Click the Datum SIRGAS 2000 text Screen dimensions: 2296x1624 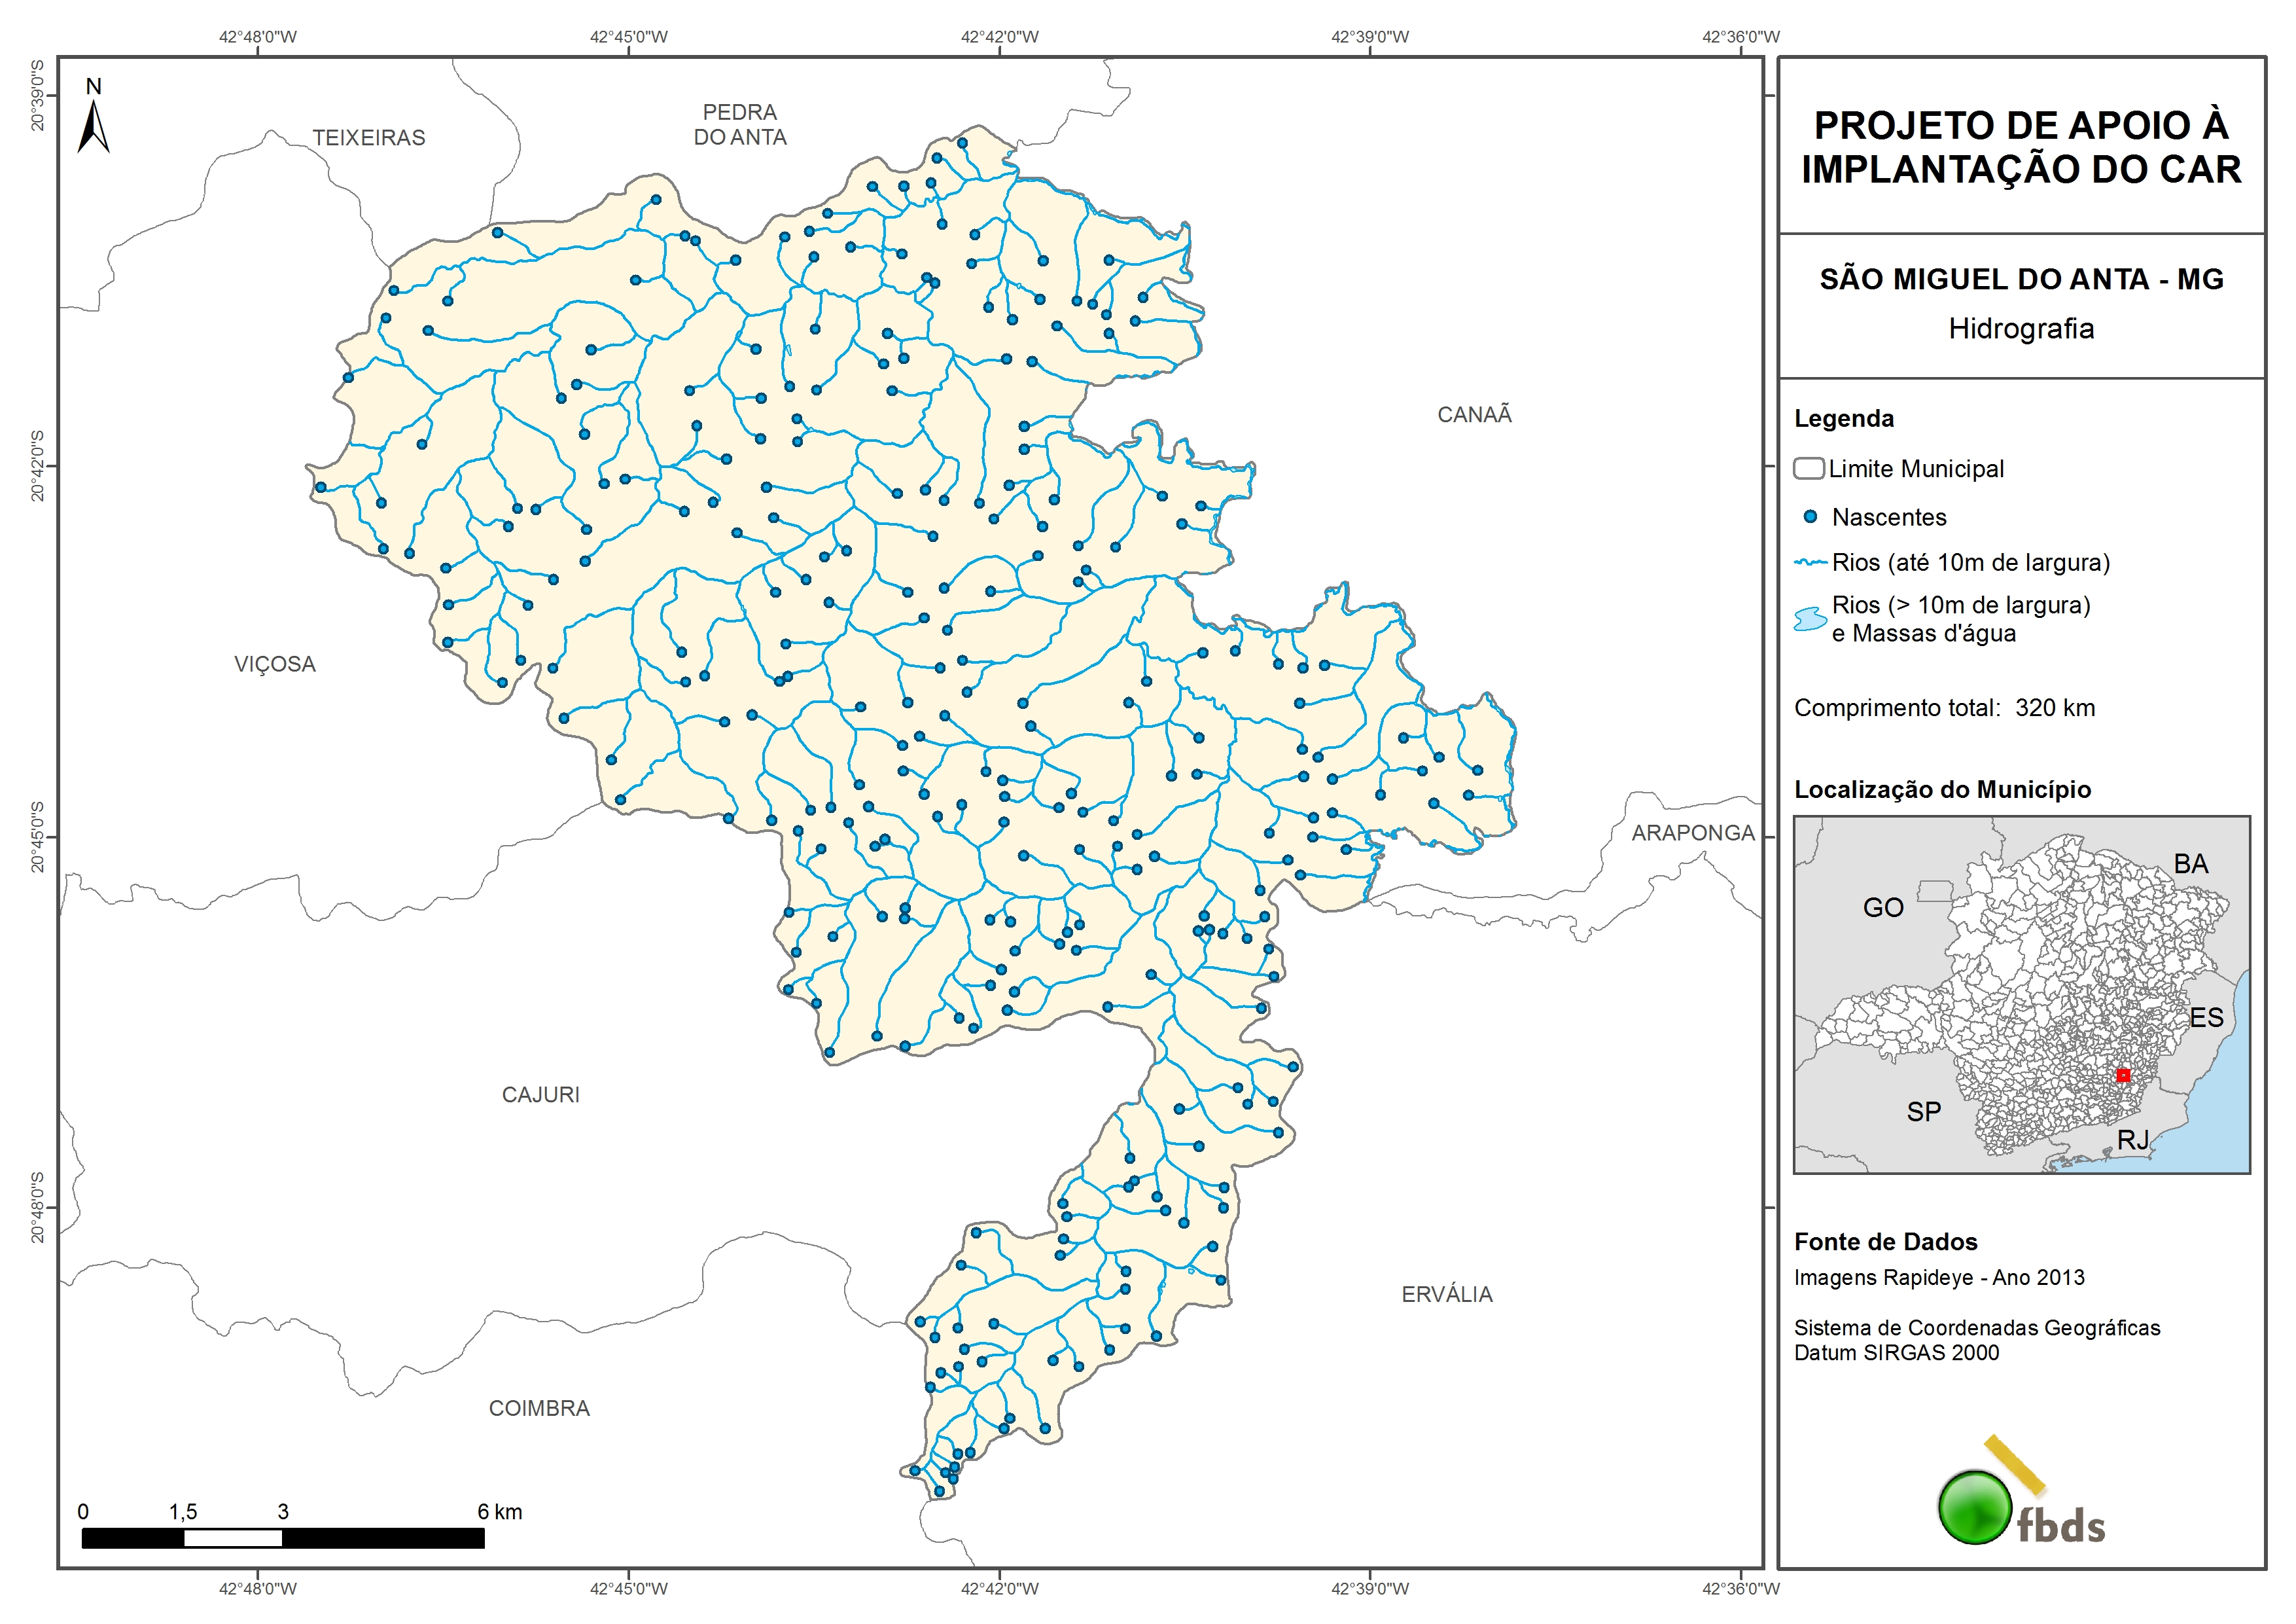(1896, 1353)
